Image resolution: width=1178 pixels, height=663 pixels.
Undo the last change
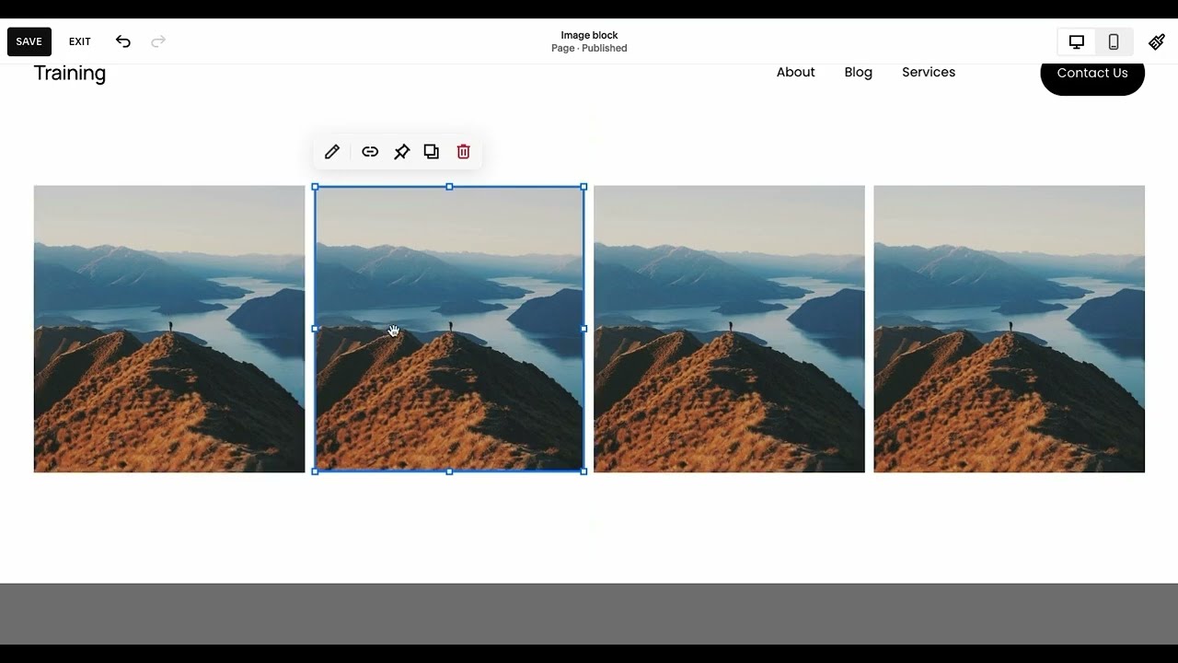[x=123, y=41]
